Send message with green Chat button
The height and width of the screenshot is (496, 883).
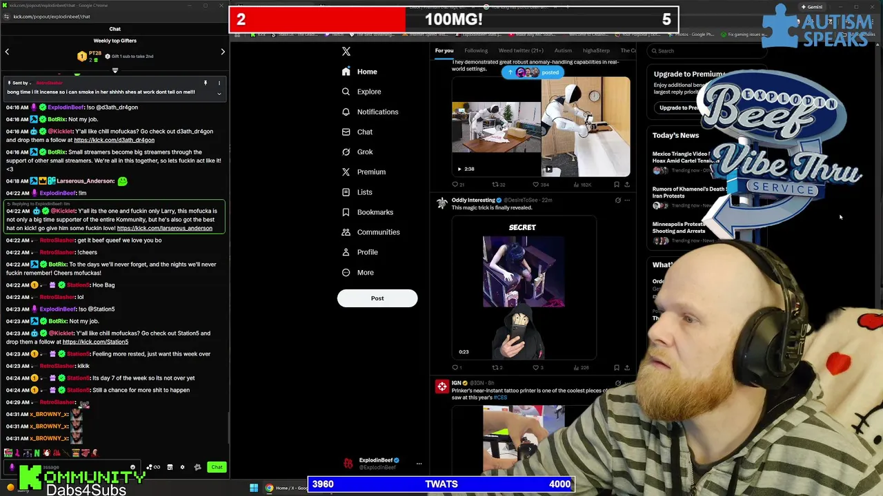(x=217, y=467)
